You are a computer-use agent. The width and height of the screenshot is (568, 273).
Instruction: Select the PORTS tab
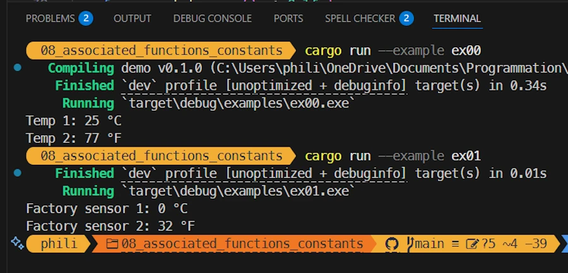[x=288, y=18]
